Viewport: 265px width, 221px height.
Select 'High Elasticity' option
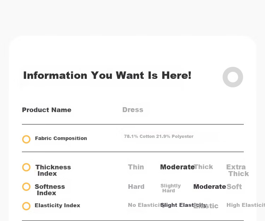click(x=246, y=205)
